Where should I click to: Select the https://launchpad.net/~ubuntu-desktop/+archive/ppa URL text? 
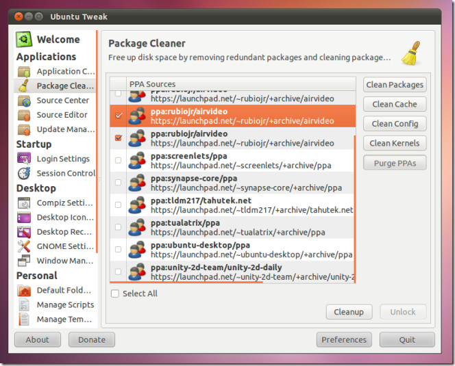click(251, 254)
